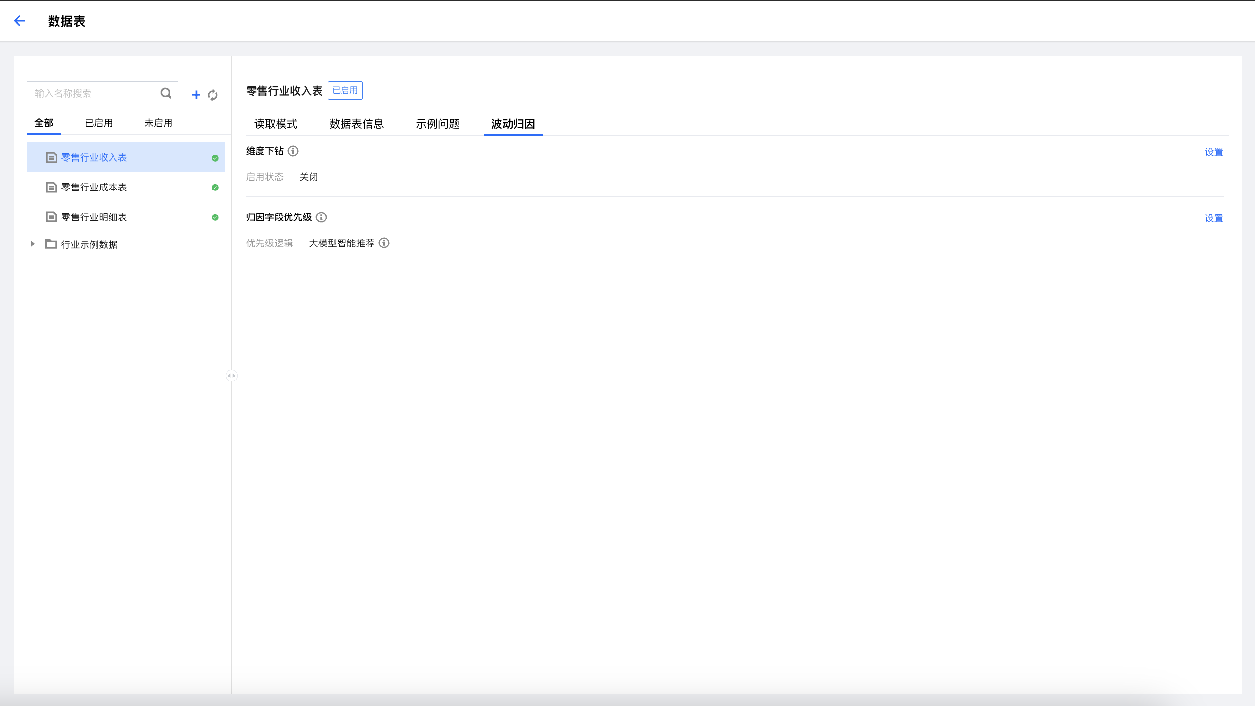
Task: Click the search magnifier icon
Action: coord(166,93)
